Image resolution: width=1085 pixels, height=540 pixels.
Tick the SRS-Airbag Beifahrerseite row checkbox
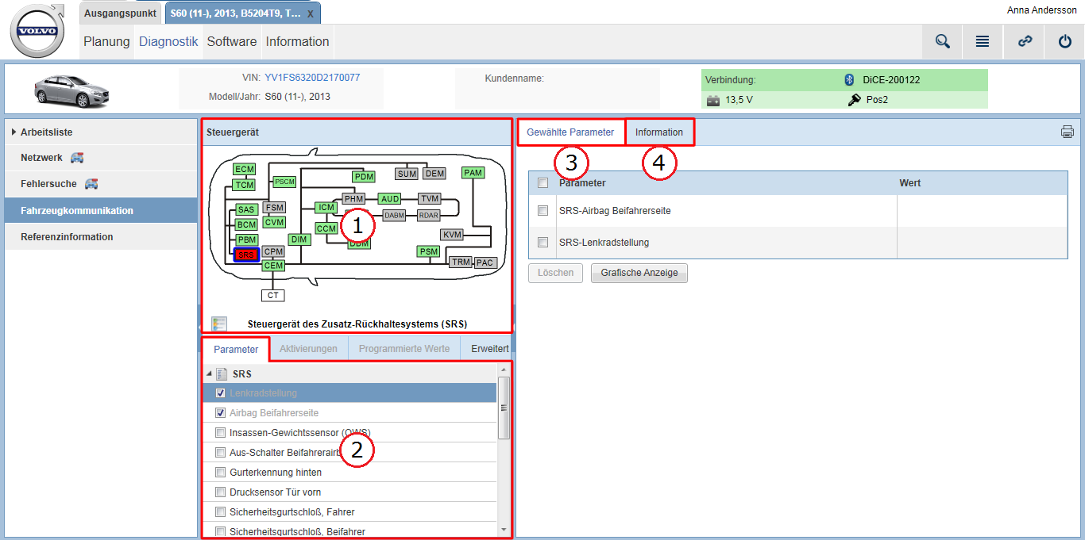[x=542, y=211]
